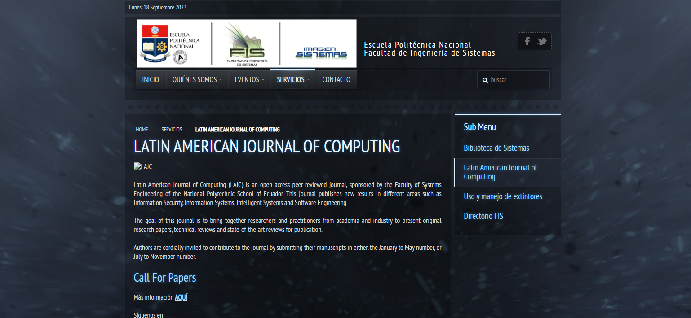The image size is (691, 318).
Task: Open the Twitter bird icon link
Action: click(542, 41)
